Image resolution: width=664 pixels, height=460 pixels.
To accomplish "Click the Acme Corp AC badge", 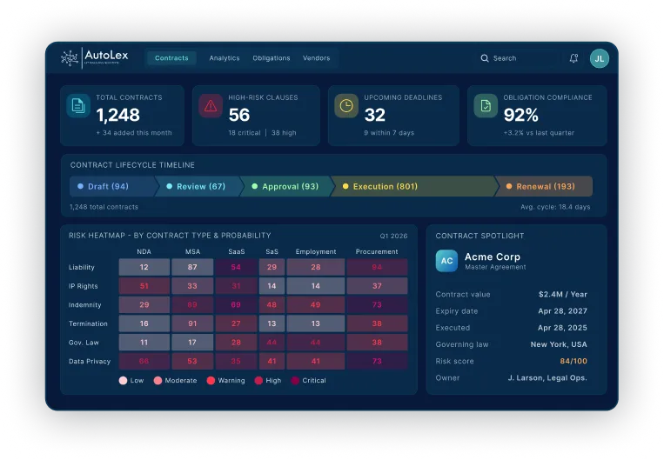I will point(446,261).
